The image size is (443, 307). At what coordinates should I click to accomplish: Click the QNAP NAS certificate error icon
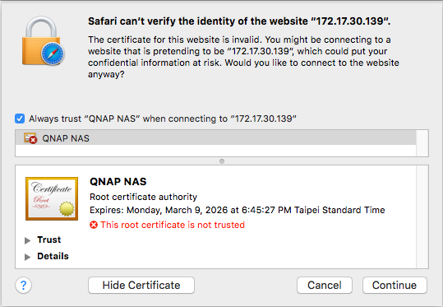[30, 138]
